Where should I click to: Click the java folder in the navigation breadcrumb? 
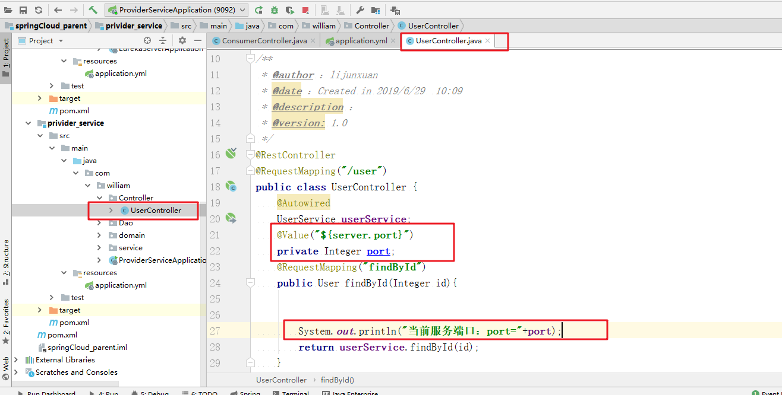[247, 26]
